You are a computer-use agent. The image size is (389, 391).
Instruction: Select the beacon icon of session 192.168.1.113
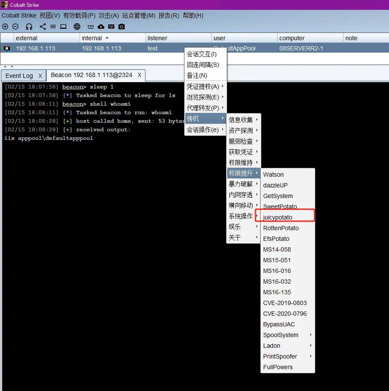pyautogui.click(x=7, y=48)
